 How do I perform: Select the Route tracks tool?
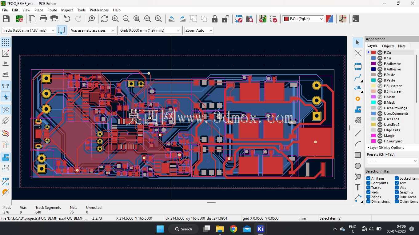[358, 77]
